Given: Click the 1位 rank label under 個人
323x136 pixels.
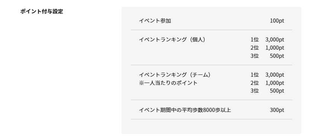Looking at the screenshot, I should (x=255, y=39).
